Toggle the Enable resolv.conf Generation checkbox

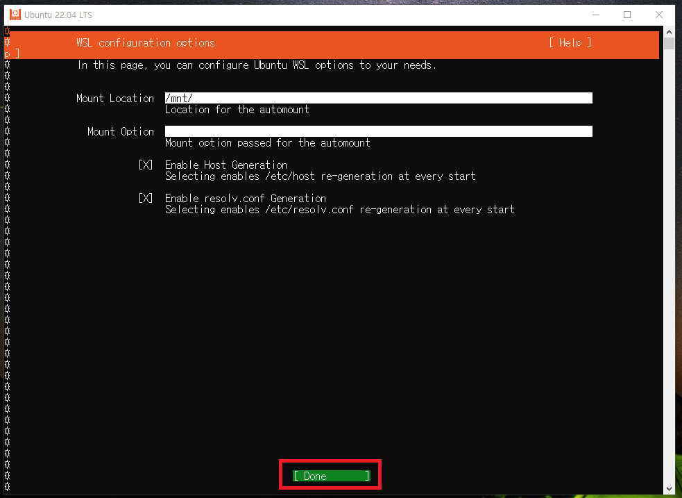(x=146, y=198)
